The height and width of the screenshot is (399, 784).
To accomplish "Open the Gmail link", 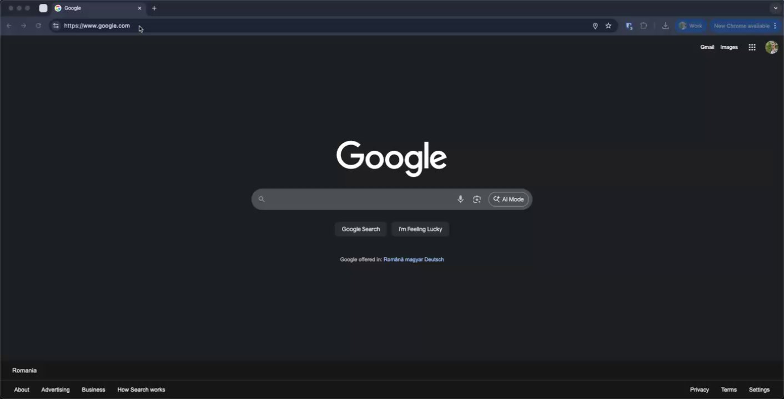I will coord(707,47).
